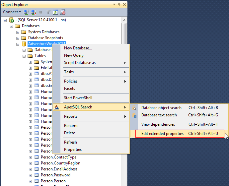The width and height of the screenshot is (229, 186).
Task: Collapse the Databases node
Action: [x=12, y=26]
